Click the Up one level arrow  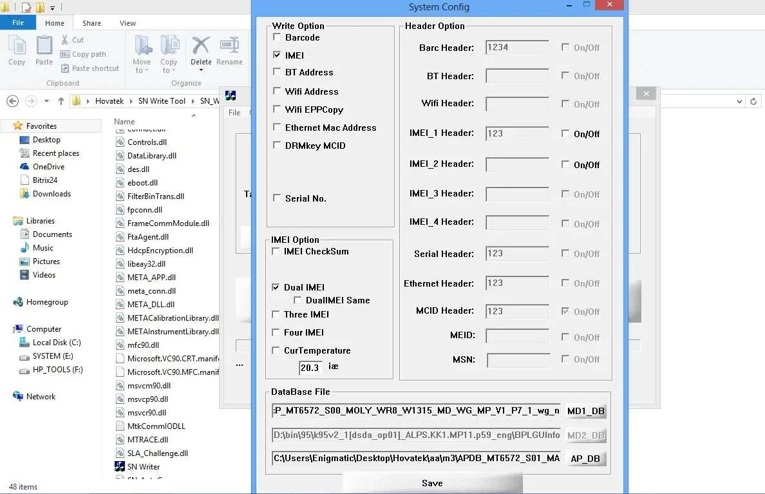[x=61, y=101]
